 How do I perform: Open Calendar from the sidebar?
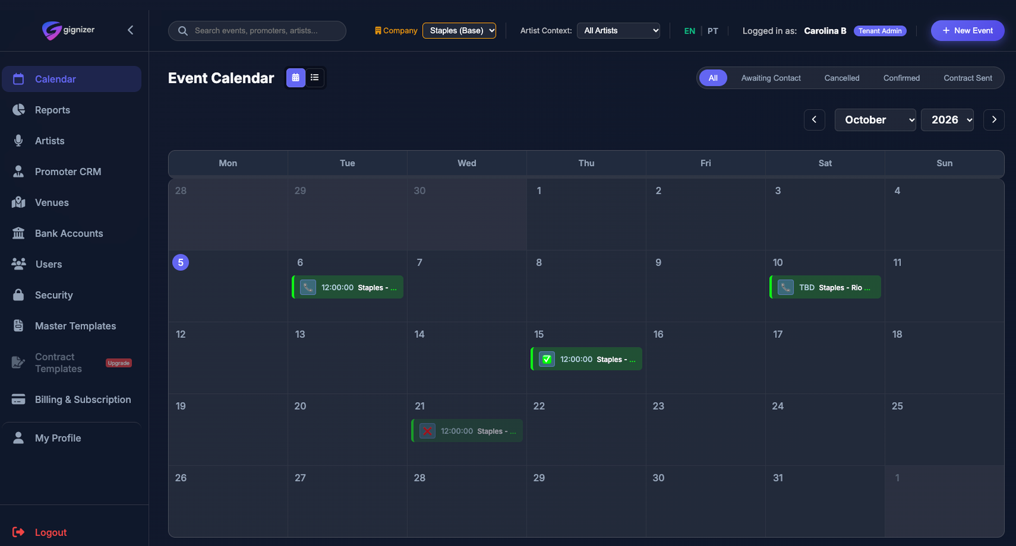[x=72, y=79]
